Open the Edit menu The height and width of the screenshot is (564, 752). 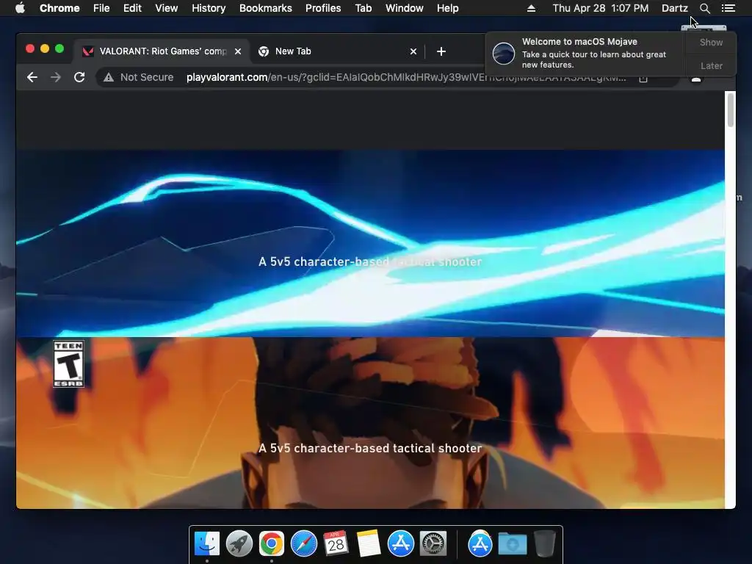[x=132, y=8]
